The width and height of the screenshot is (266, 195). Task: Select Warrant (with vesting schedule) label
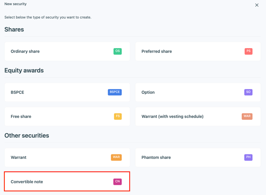[x=172, y=117]
